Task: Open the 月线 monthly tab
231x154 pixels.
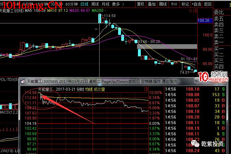Action: pyautogui.click(x=105, y=4)
